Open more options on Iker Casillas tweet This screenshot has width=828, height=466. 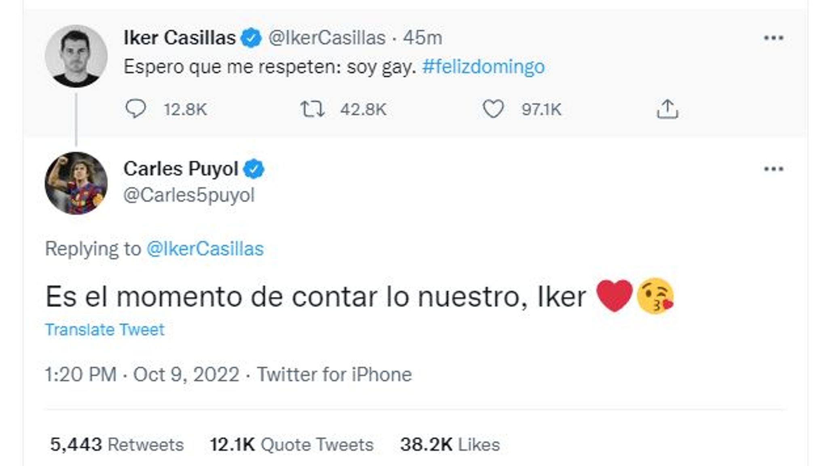pos(773,38)
